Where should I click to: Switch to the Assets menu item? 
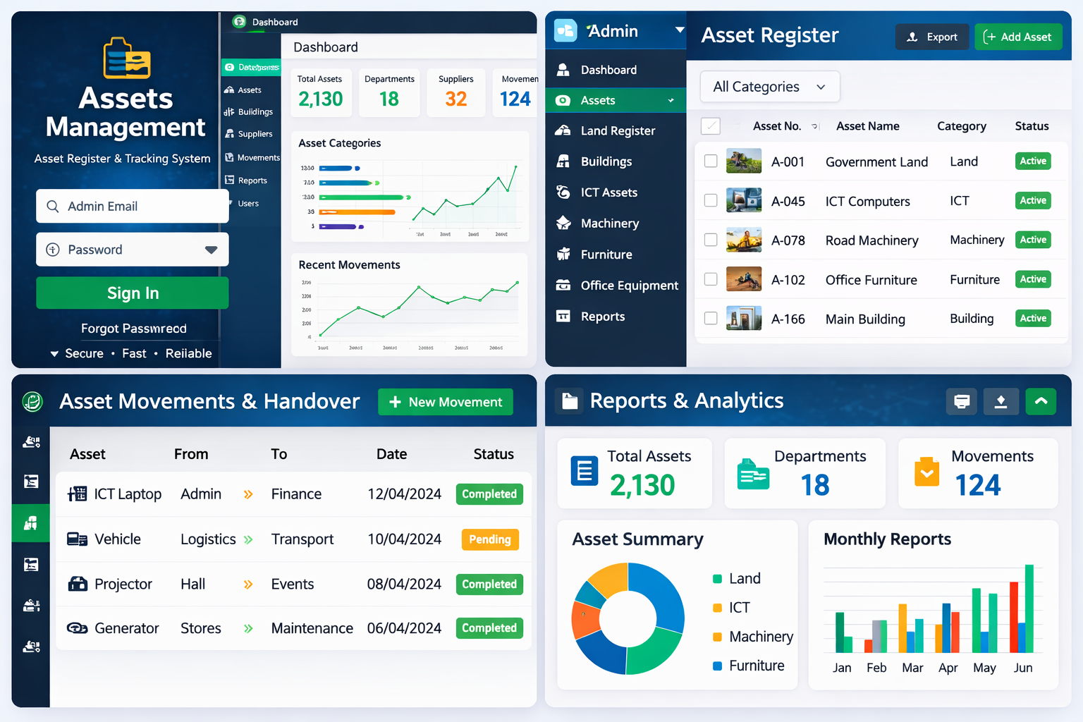click(616, 100)
